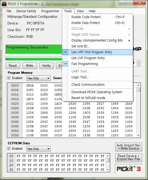Select program memory cell 1AC9

58,104
